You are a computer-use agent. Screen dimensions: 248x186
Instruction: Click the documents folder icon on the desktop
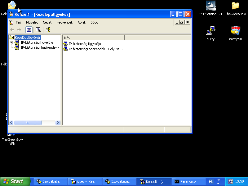pyautogui.click(x=12, y=5)
